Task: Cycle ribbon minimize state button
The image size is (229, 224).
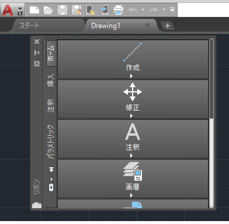Action: (51, 188)
